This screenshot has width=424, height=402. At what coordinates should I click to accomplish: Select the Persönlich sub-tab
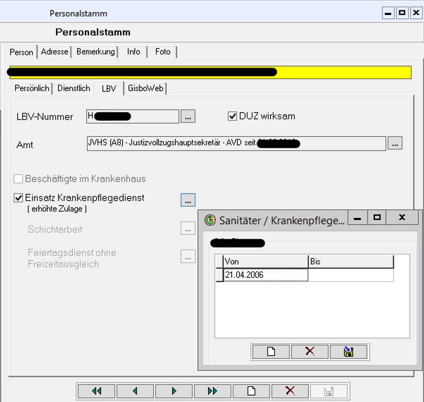(x=32, y=88)
